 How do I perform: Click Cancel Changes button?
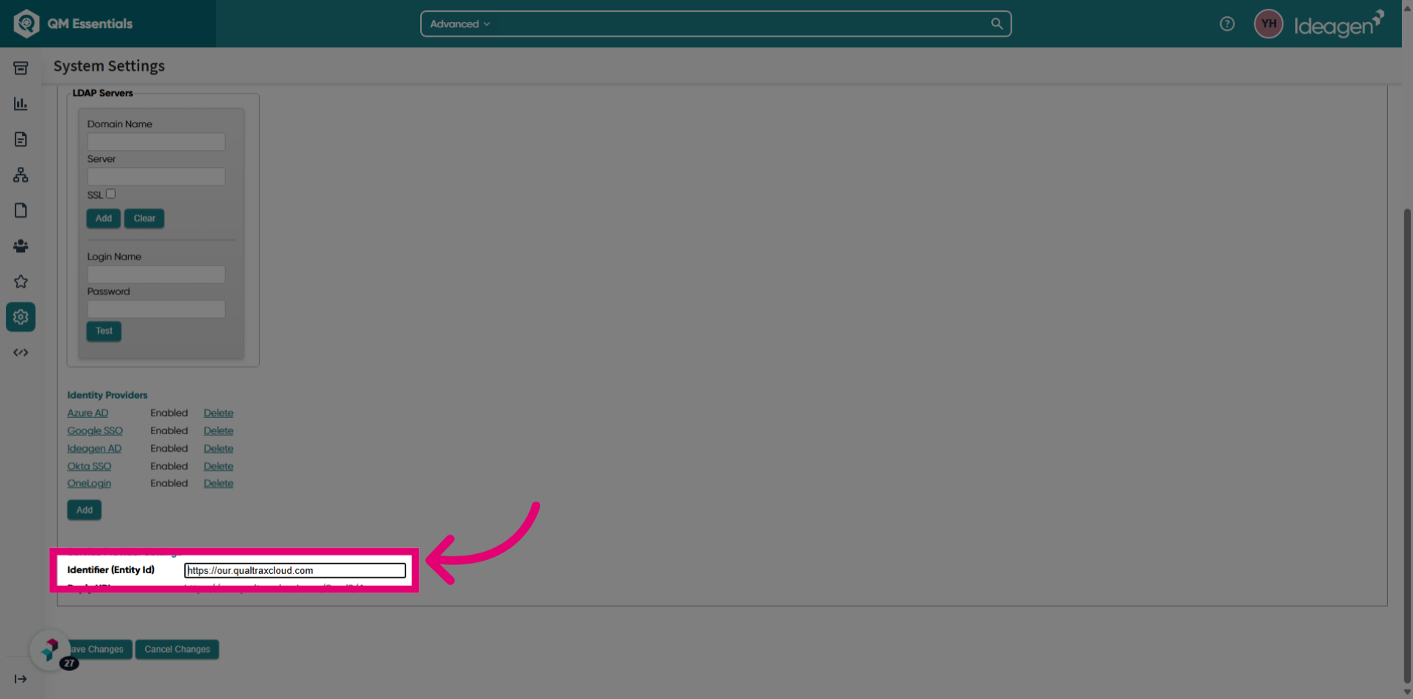tap(177, 649)
